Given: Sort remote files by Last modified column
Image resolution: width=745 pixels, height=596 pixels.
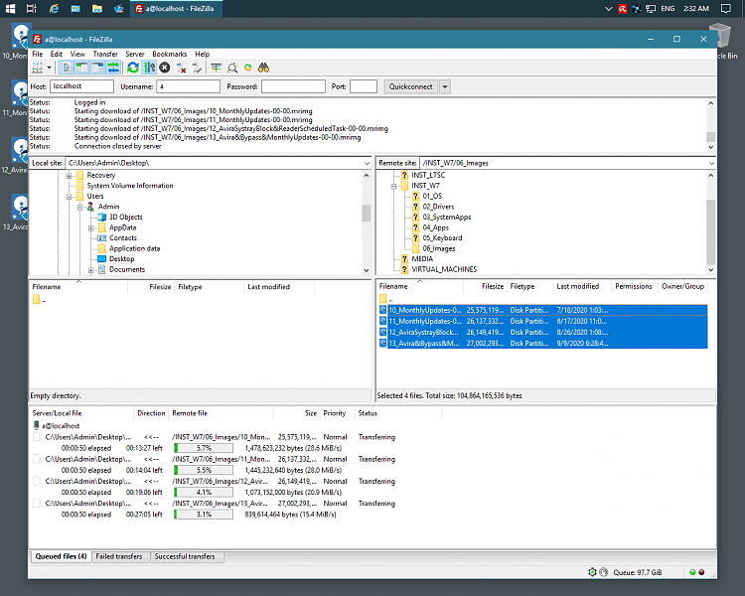Looking at the screenshot, I should click(581, 287).
